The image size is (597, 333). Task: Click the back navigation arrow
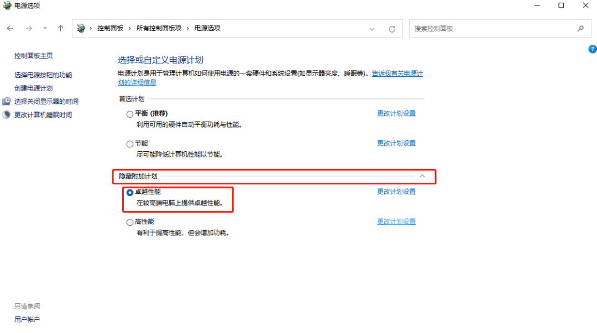(x=10, y=28)
